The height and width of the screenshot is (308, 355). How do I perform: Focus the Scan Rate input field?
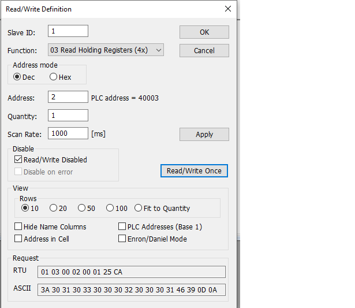click(68, 133)
